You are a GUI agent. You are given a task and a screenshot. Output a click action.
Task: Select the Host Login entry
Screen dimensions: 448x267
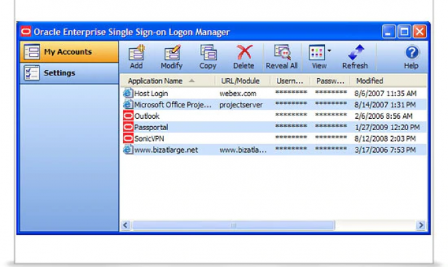(x=151, y=93)
